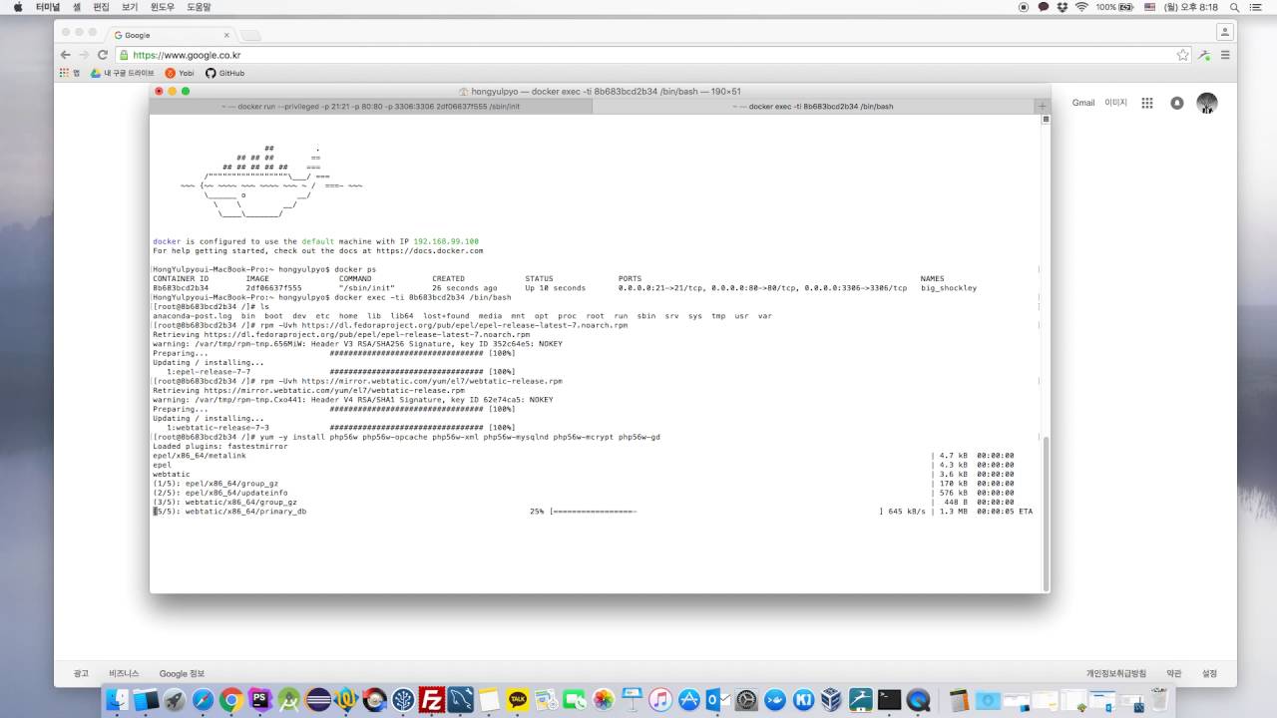The image size is (1277, 718).
Task: Open the 설정 footer link
Action: [x=1210, y=673]
